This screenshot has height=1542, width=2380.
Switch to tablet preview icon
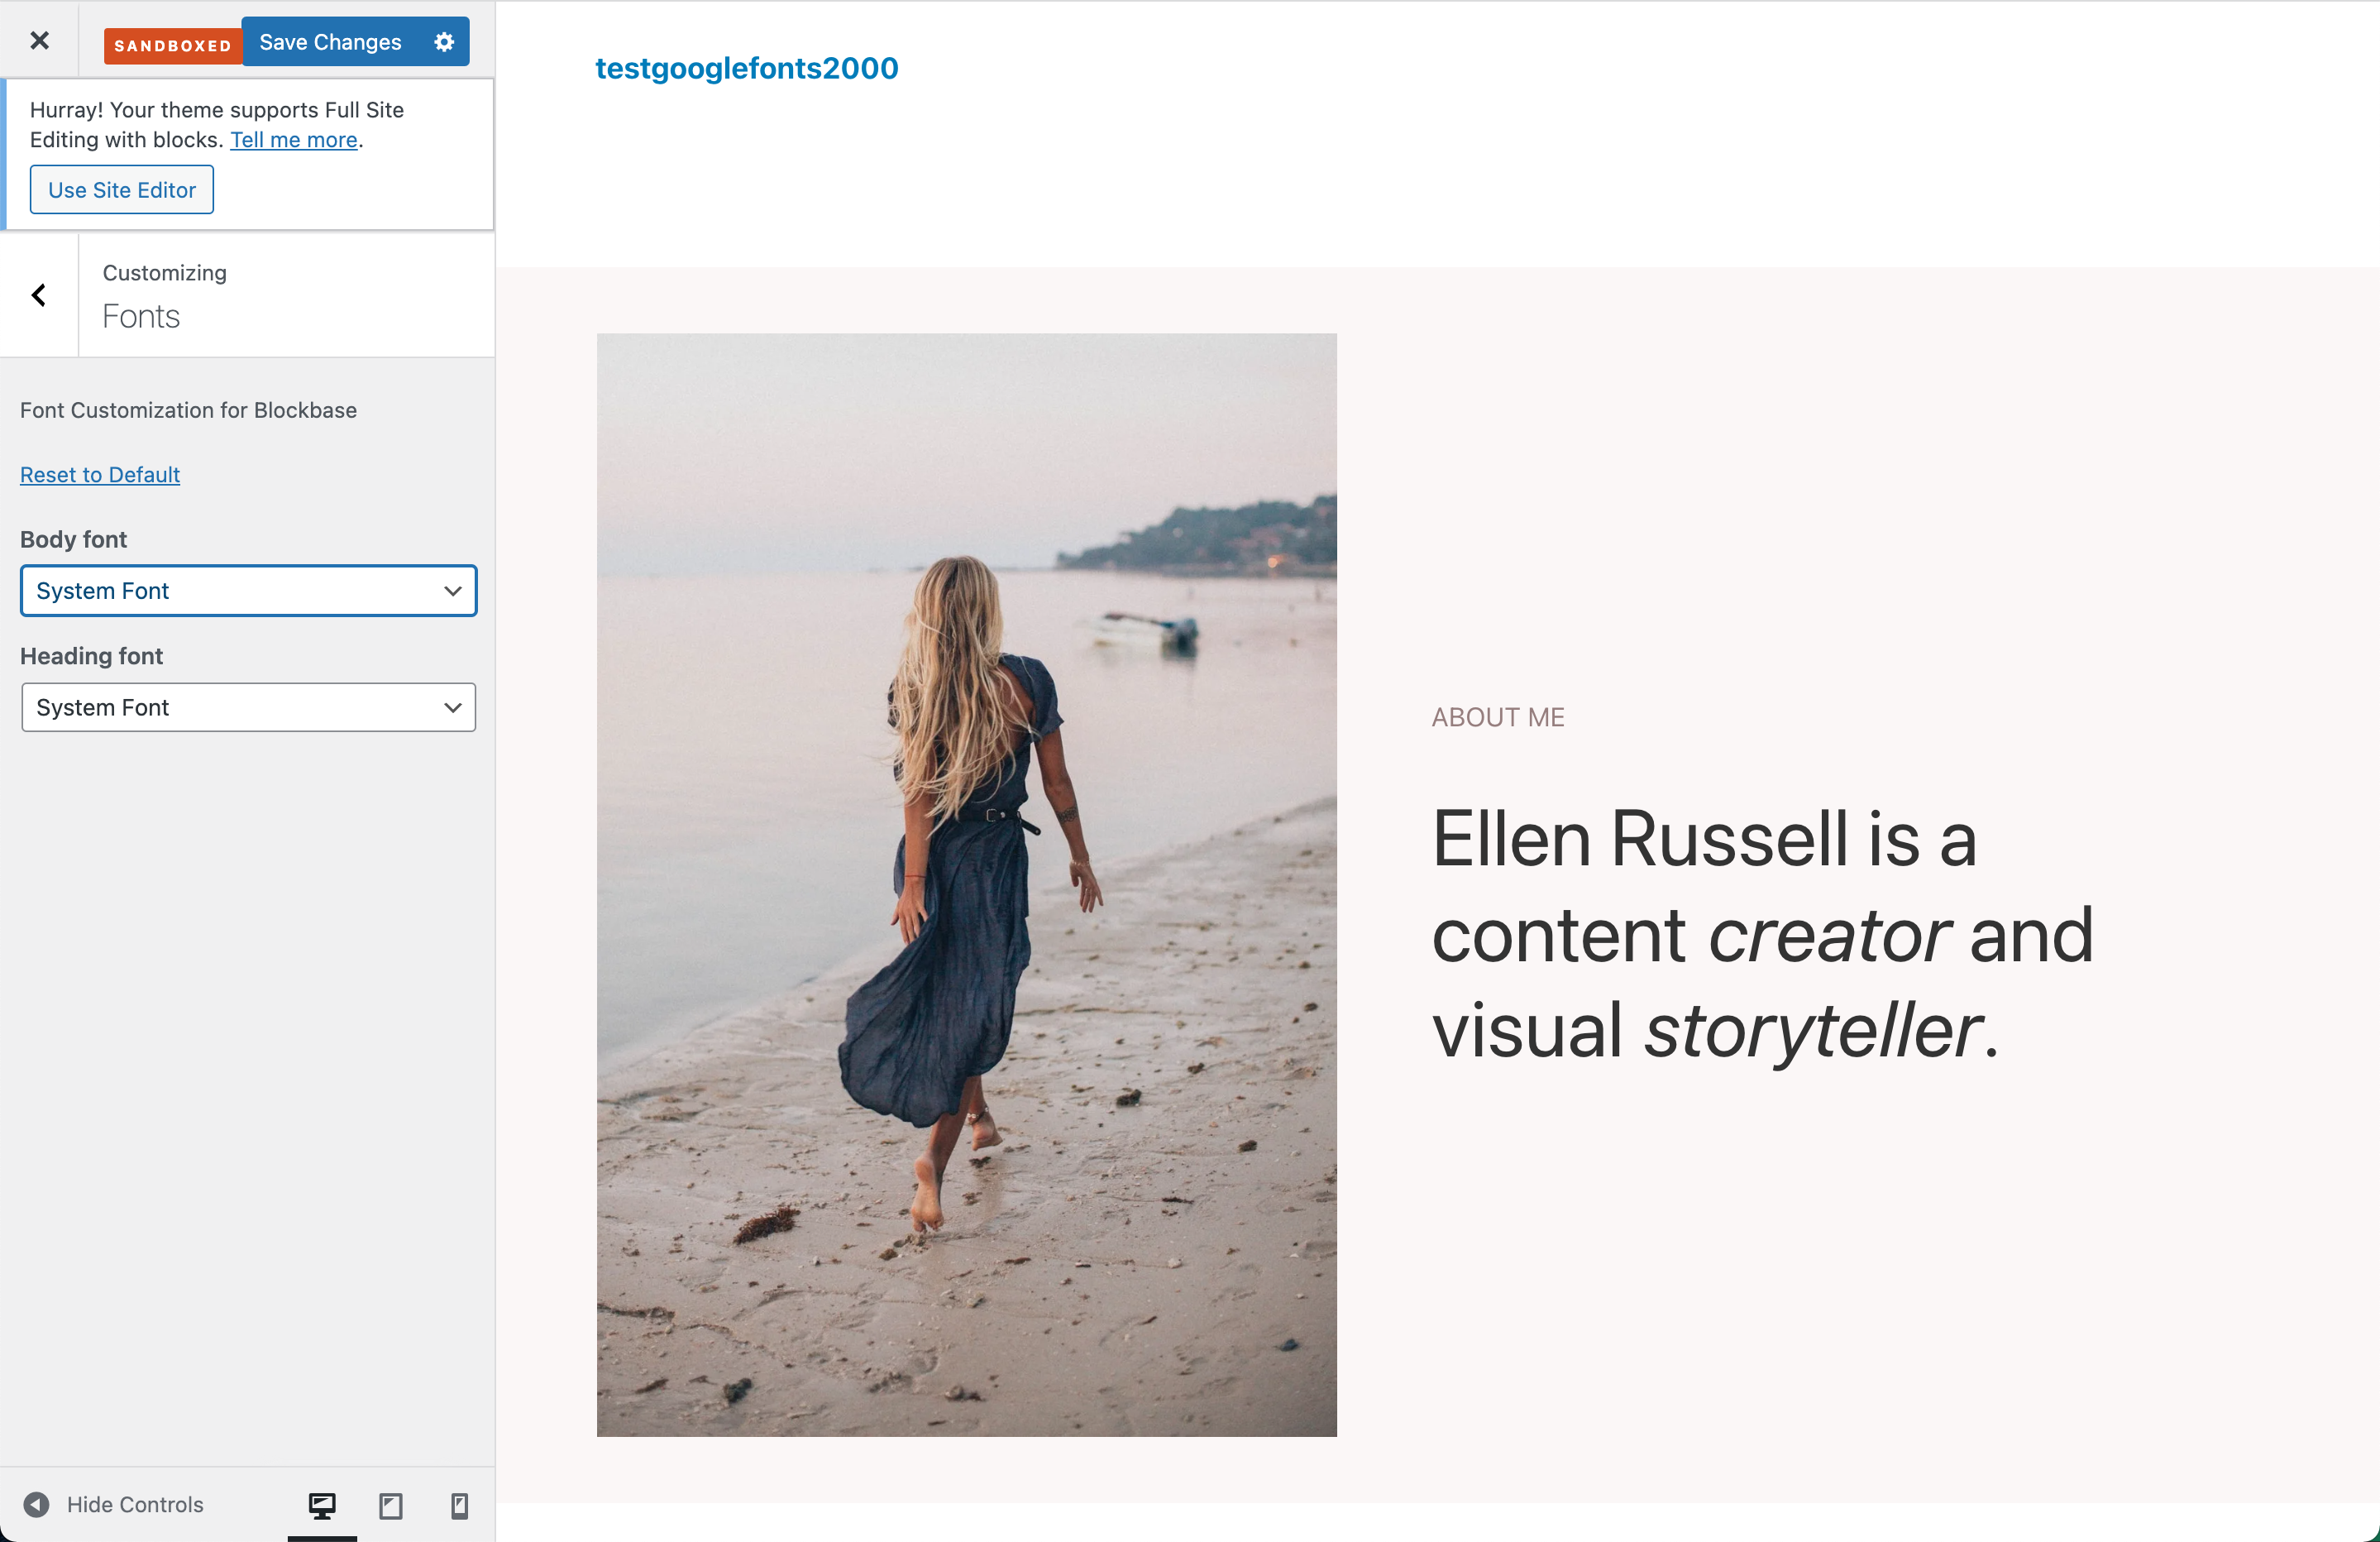coord(391,1505)
